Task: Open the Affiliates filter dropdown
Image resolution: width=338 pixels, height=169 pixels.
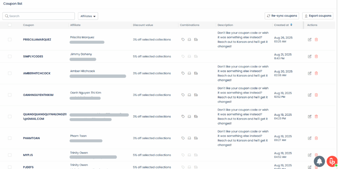Action: [88, 16]
